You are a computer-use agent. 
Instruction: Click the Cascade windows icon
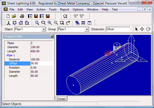(x=77, y=23)
